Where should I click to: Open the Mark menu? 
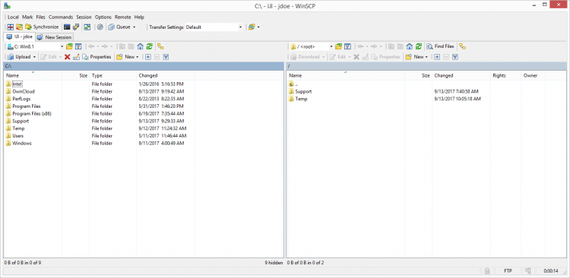click(27, 17)
